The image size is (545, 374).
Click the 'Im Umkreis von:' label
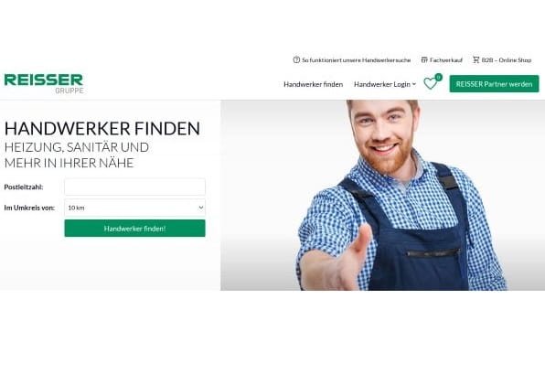tap(29, 208)
